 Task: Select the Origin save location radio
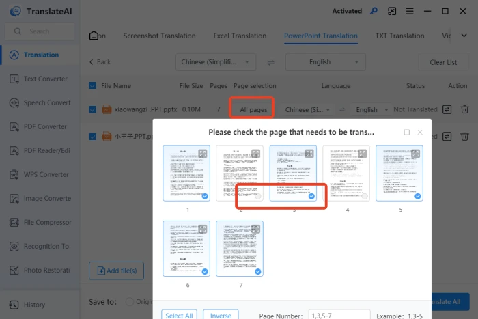click(129, 302)
